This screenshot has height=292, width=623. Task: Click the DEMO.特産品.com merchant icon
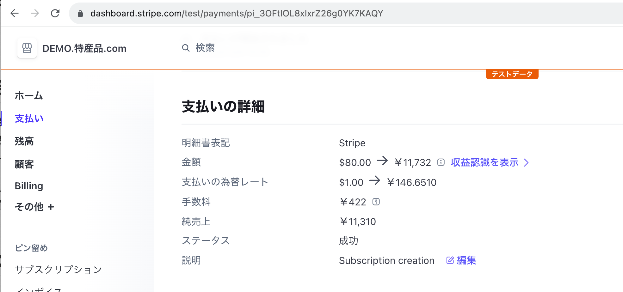click(x=27, y=48)
